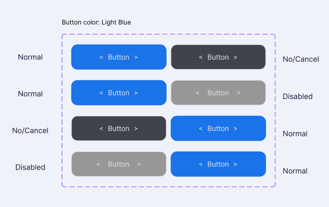This screenshot has height=207, width=329.
Task: Click the left-side "Disabled" label
Action: (30, 167)
